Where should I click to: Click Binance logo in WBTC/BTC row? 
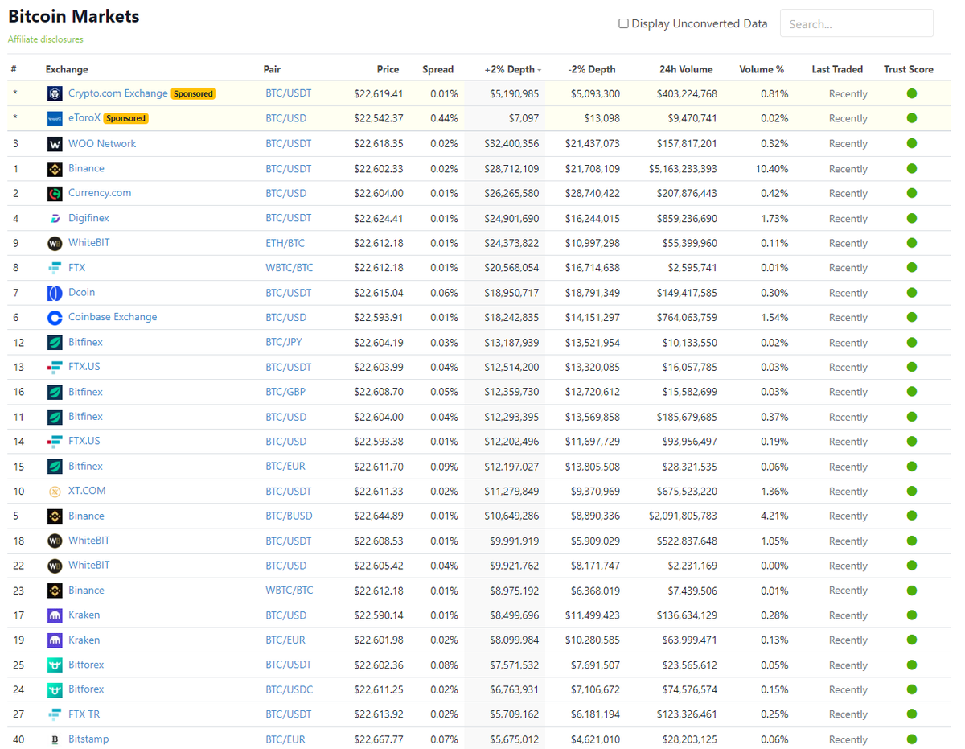[x=55, y=591]
